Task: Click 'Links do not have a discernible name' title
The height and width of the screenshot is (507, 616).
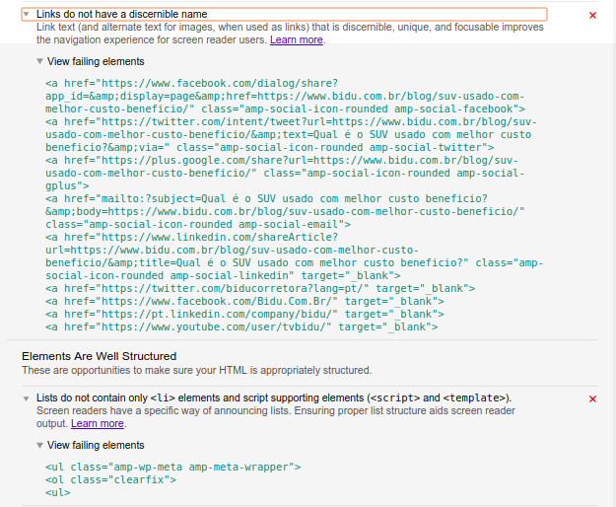Action: pyautogui.click(x=122, y=14)
